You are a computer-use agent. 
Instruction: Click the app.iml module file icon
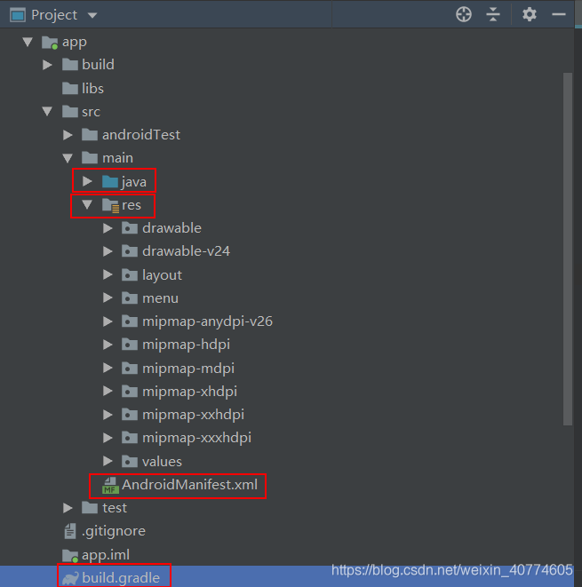point(70,556)
